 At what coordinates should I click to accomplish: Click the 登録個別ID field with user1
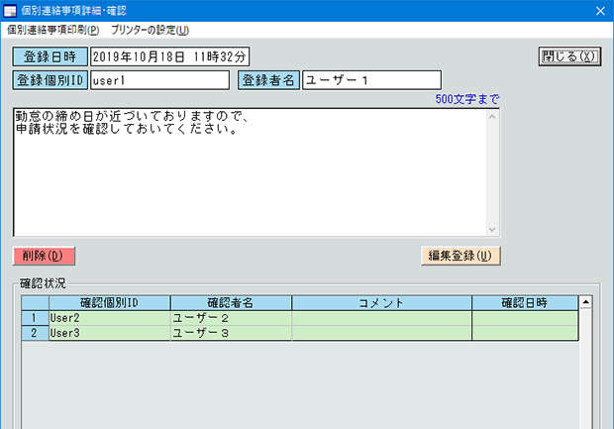160,80
